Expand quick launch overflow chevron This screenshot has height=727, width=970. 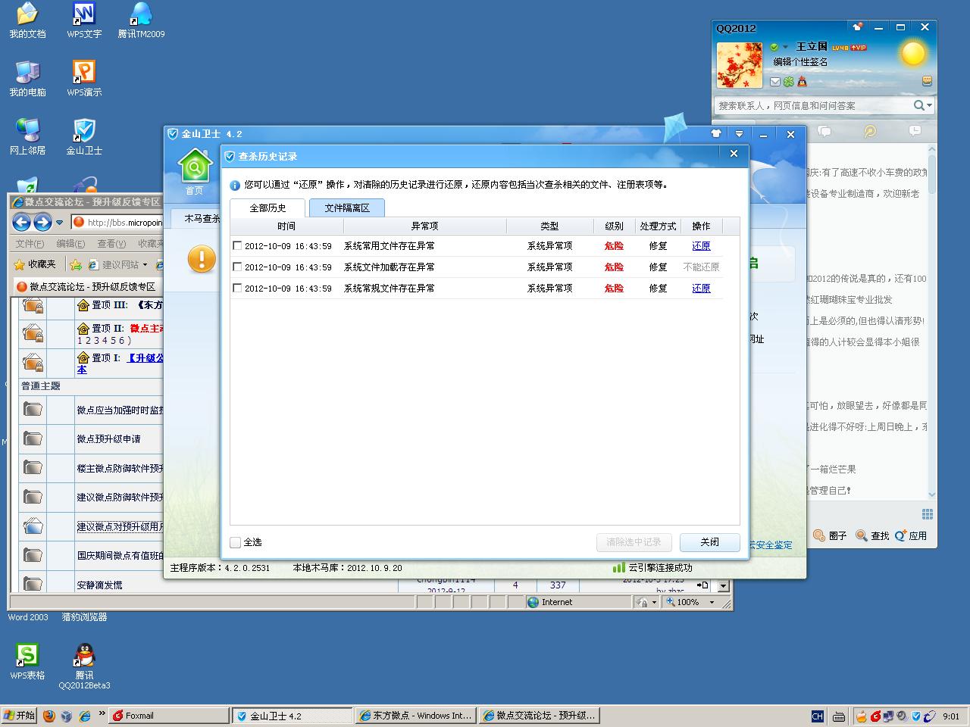(102, 715)
